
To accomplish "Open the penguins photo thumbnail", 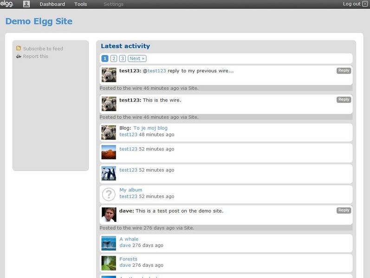I will 109,173.
